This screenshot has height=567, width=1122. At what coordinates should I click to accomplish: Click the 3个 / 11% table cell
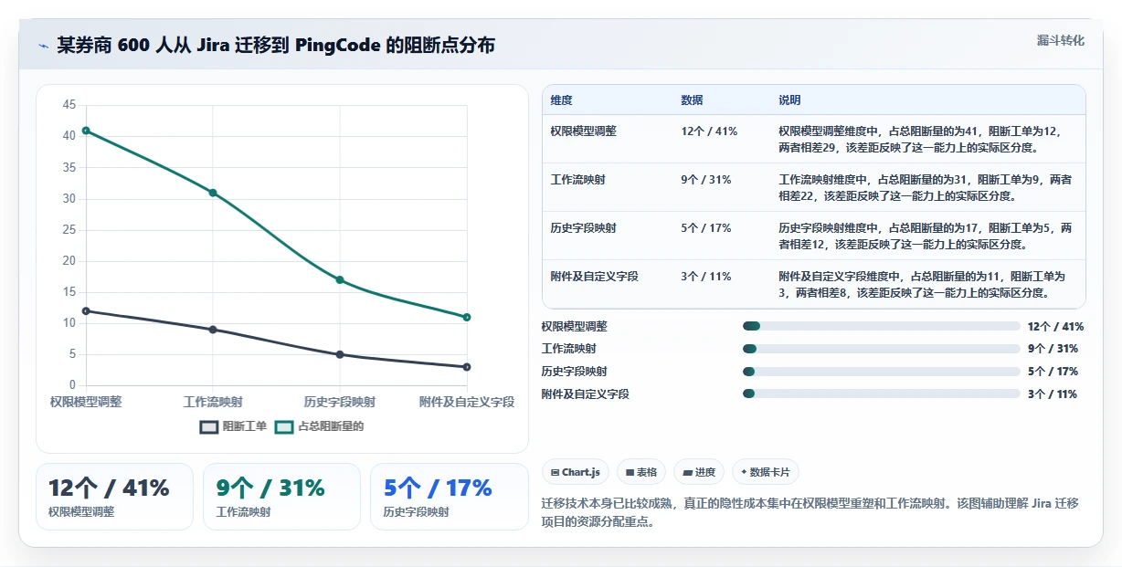(x=706, y=277)
